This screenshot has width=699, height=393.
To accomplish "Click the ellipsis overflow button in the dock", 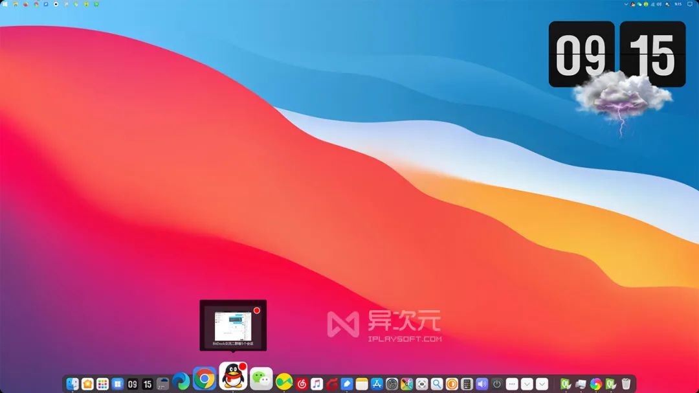I will [x=513, y=382].
